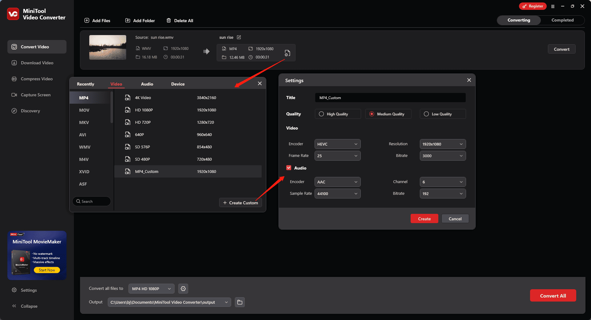Open Capture Screen section
The image size is (591, 320).
pos(37,95)
